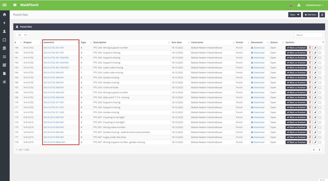Refresh the punch list with reload icon

pos(322,15)
